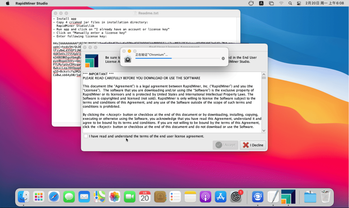Open System Preferences from the Dock

[x=236, y=197]
